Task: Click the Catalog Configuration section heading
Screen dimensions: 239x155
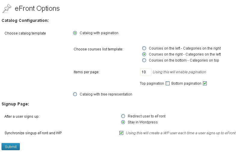Action: click(25, 20)
